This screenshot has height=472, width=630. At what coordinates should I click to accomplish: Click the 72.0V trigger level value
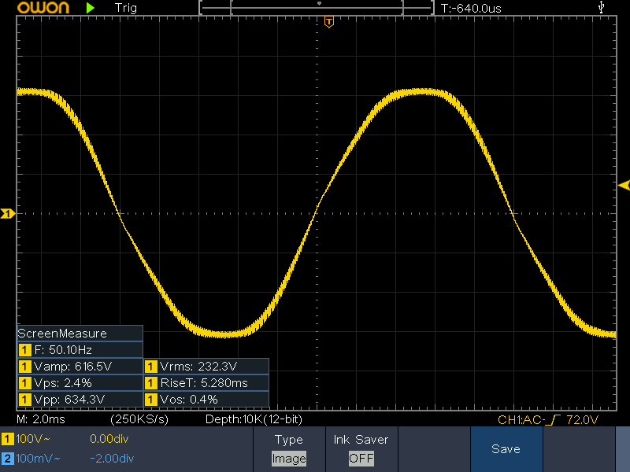pyautogui.click(x=583, y=420)
